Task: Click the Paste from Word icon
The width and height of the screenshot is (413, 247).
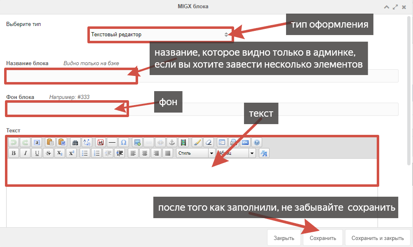Action: click(62, 142)
